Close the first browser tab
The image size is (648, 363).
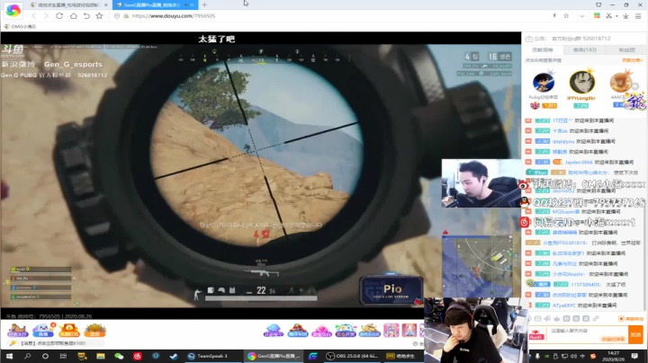tap(106, 5)
